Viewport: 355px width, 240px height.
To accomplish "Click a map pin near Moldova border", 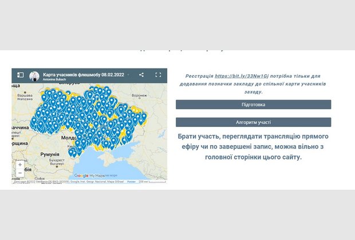I will (73, 152).
